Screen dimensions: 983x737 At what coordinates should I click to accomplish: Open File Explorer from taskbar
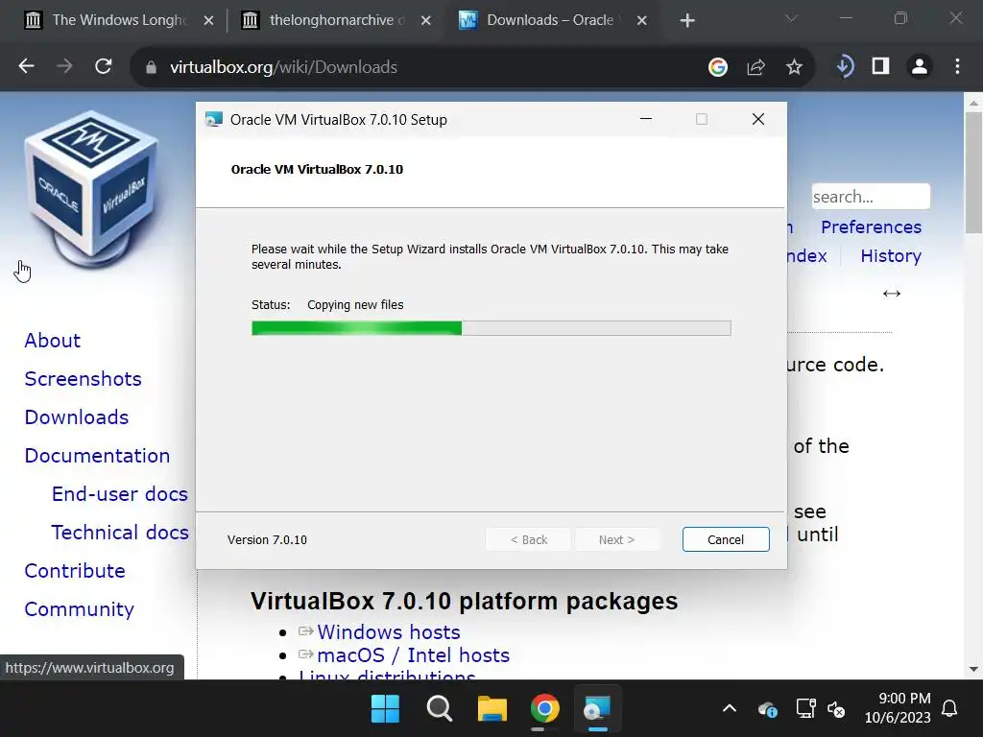click(x=492, y=709)
